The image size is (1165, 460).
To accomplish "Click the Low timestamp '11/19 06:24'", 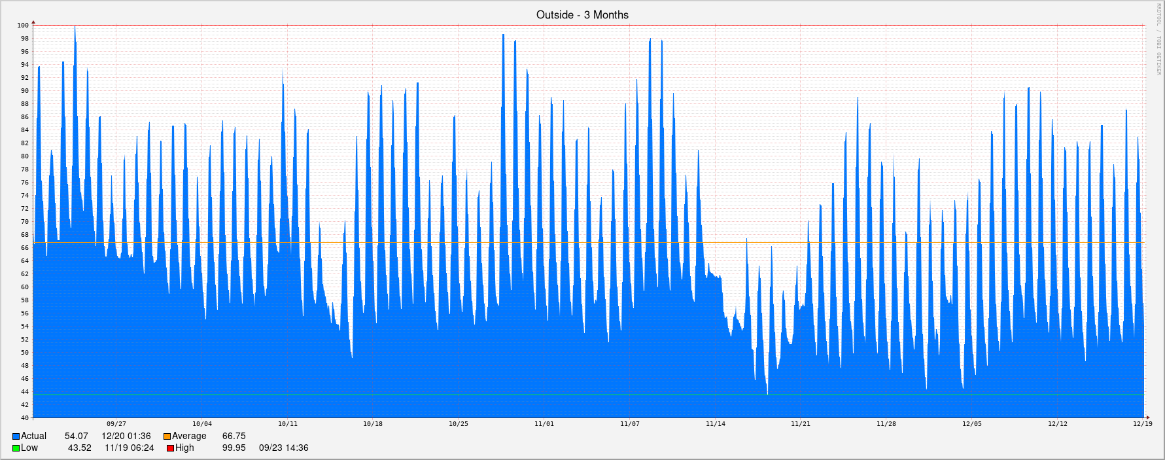I will pos(130,448).
